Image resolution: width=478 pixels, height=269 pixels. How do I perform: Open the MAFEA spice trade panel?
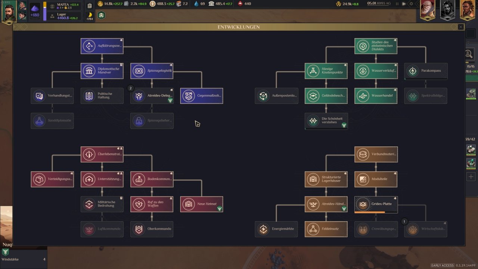pyautogui.click(x=64, y=6)
